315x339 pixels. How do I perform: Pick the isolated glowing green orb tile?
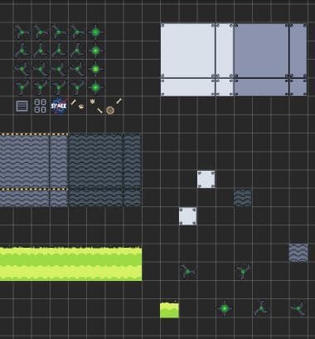tap(225, 308)
